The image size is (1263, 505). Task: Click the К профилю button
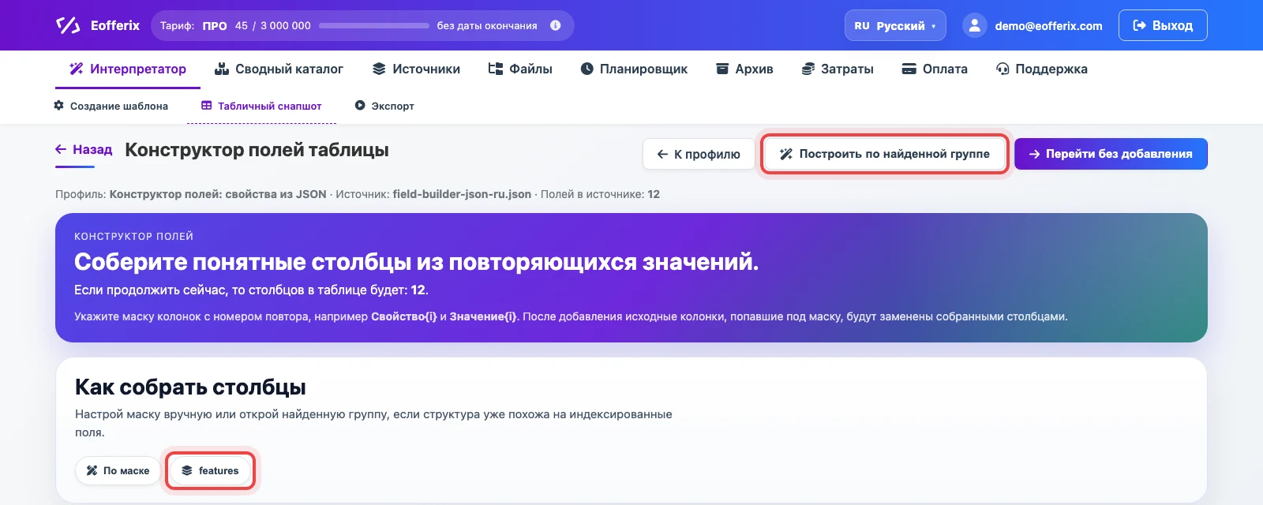699,154
